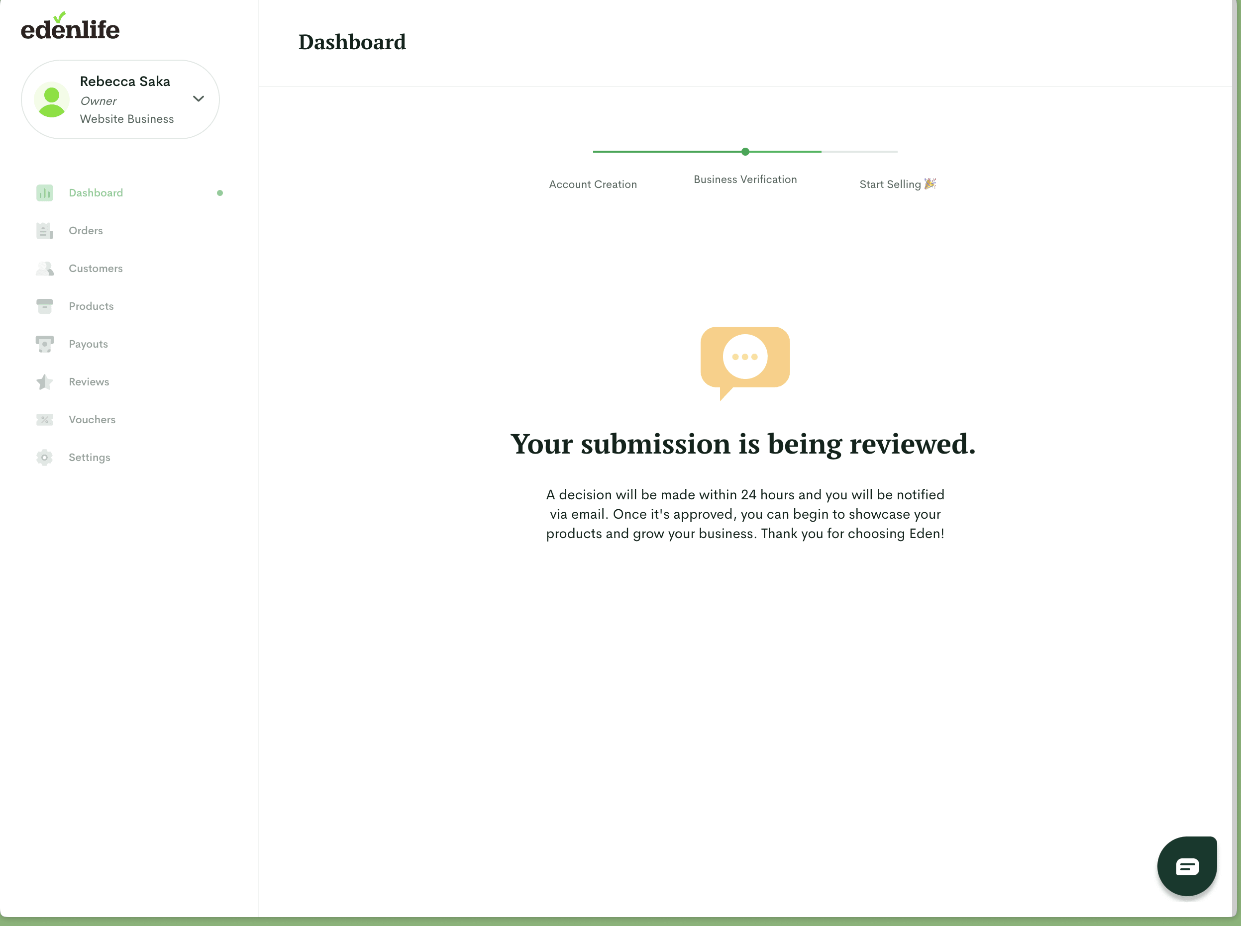Click the Settings gear icon

tap(44, 458)
